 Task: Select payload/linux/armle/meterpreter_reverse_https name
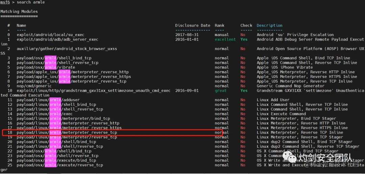pos(69,127)
